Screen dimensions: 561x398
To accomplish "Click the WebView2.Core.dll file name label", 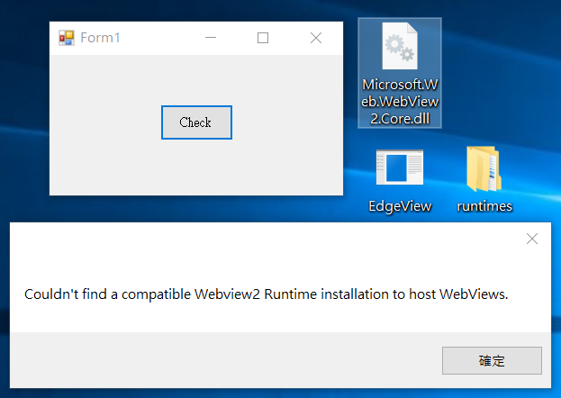I will pyautogui.click(x=400, y=102).
